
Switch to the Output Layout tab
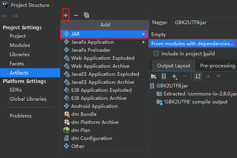tap(174, 66)
